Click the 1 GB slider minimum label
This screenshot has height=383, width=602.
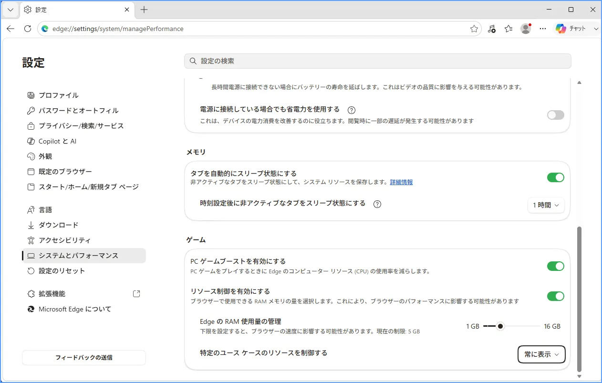(473, 327)
